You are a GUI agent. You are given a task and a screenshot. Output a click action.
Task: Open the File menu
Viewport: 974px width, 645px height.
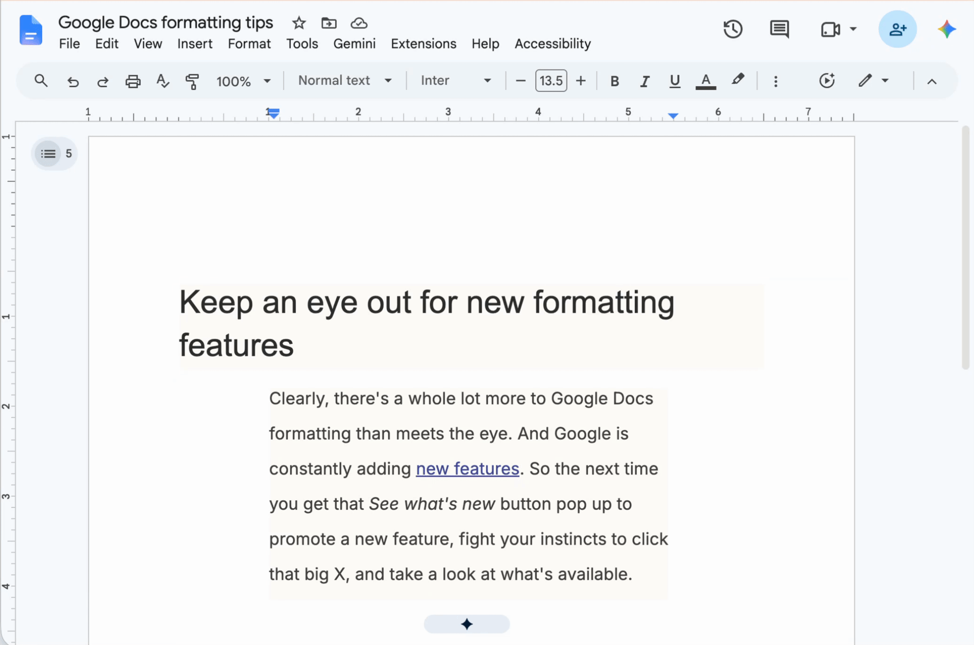(x=69, y=44)
